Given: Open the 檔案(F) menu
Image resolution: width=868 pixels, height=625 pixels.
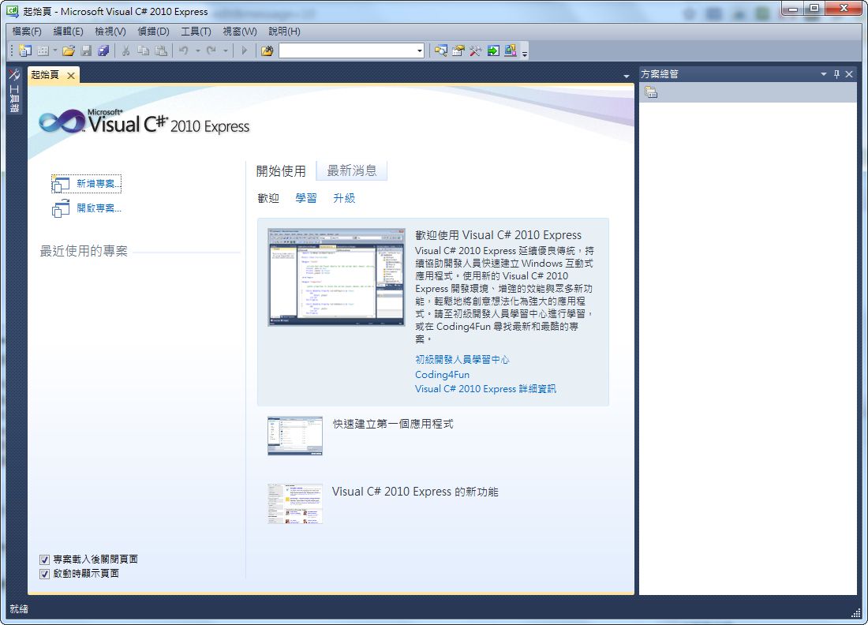Looking at the screenshot, I should coord(27,32).
